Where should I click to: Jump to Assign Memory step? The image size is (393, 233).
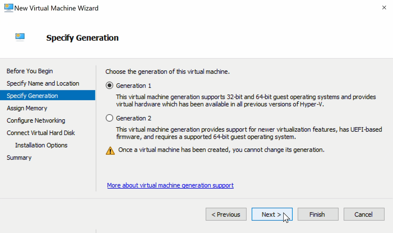(x=27, y=108)
